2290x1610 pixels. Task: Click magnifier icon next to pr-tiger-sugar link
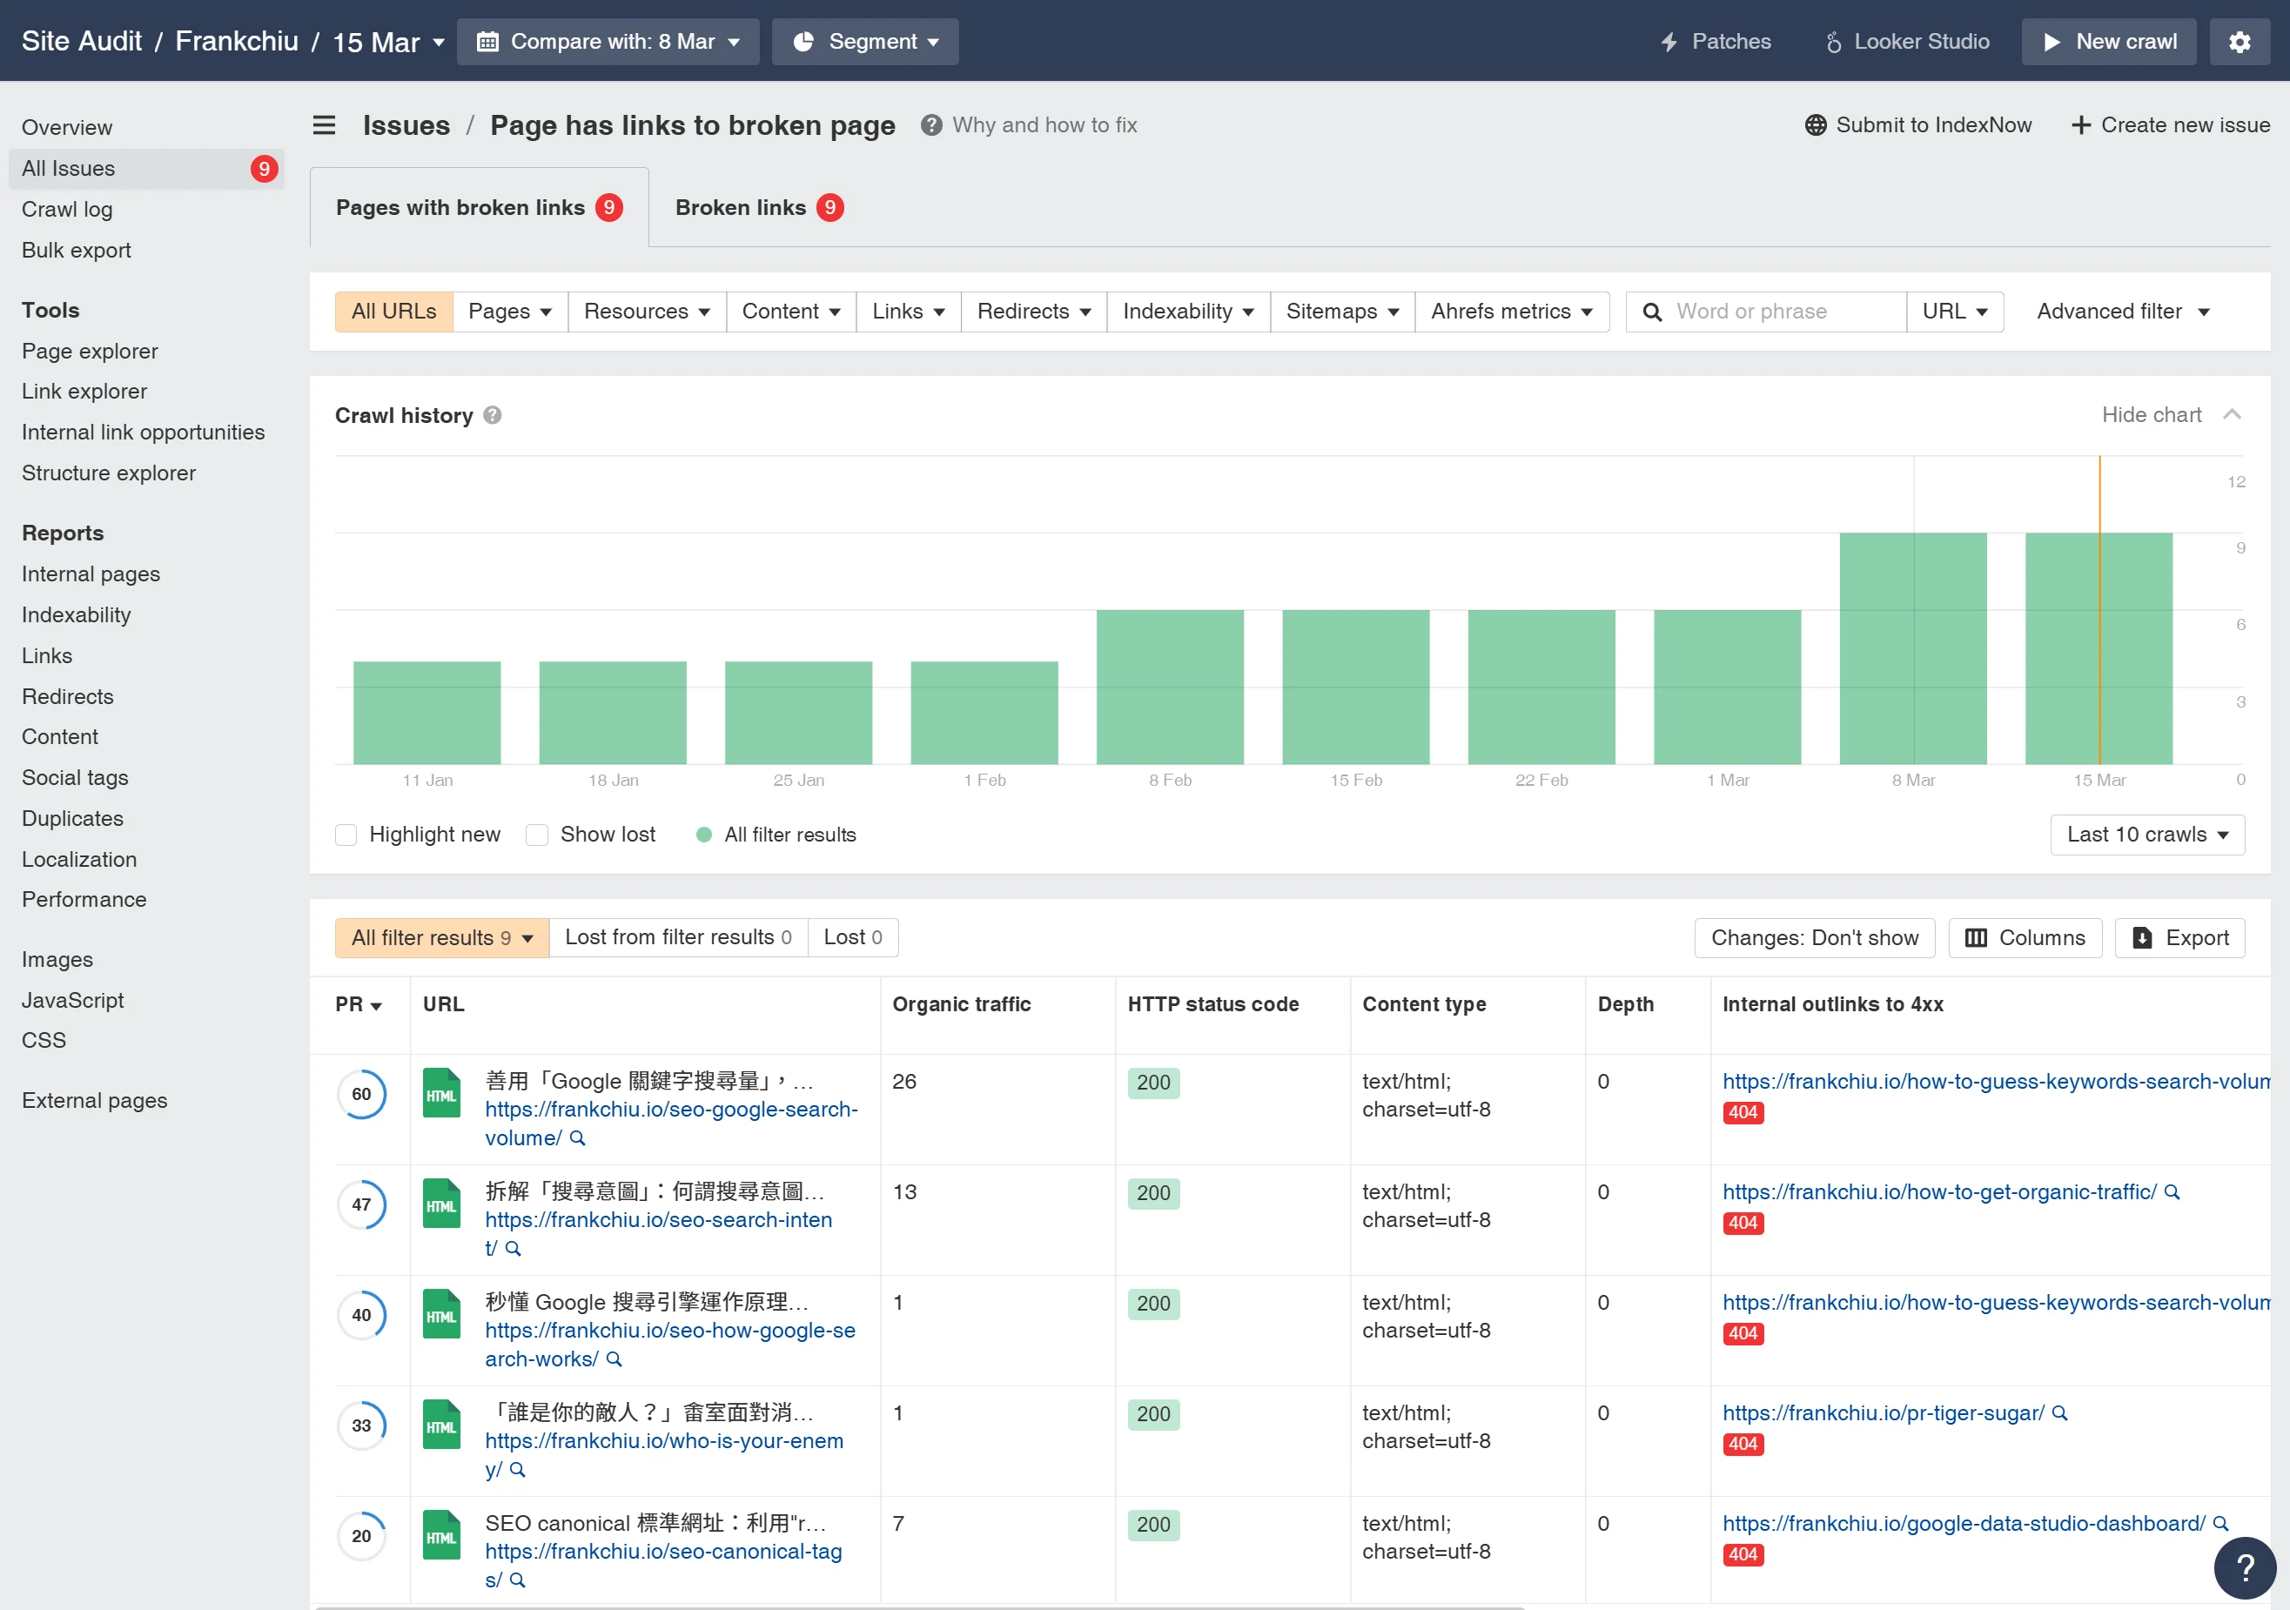tap(2059, 1413)
